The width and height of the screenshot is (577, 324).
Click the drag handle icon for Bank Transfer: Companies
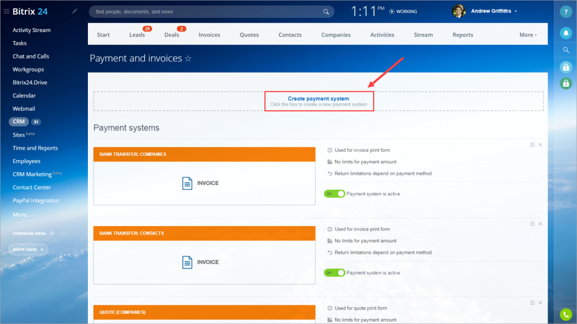click(x=532, y=145)
